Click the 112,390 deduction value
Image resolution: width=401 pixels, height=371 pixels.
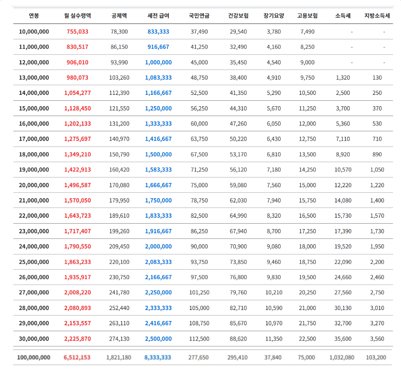pos(119,93)
